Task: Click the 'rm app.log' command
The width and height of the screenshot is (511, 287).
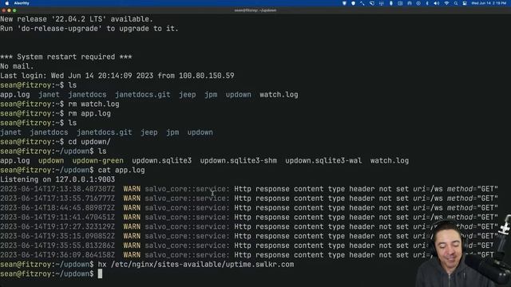Action: [89, 113]
